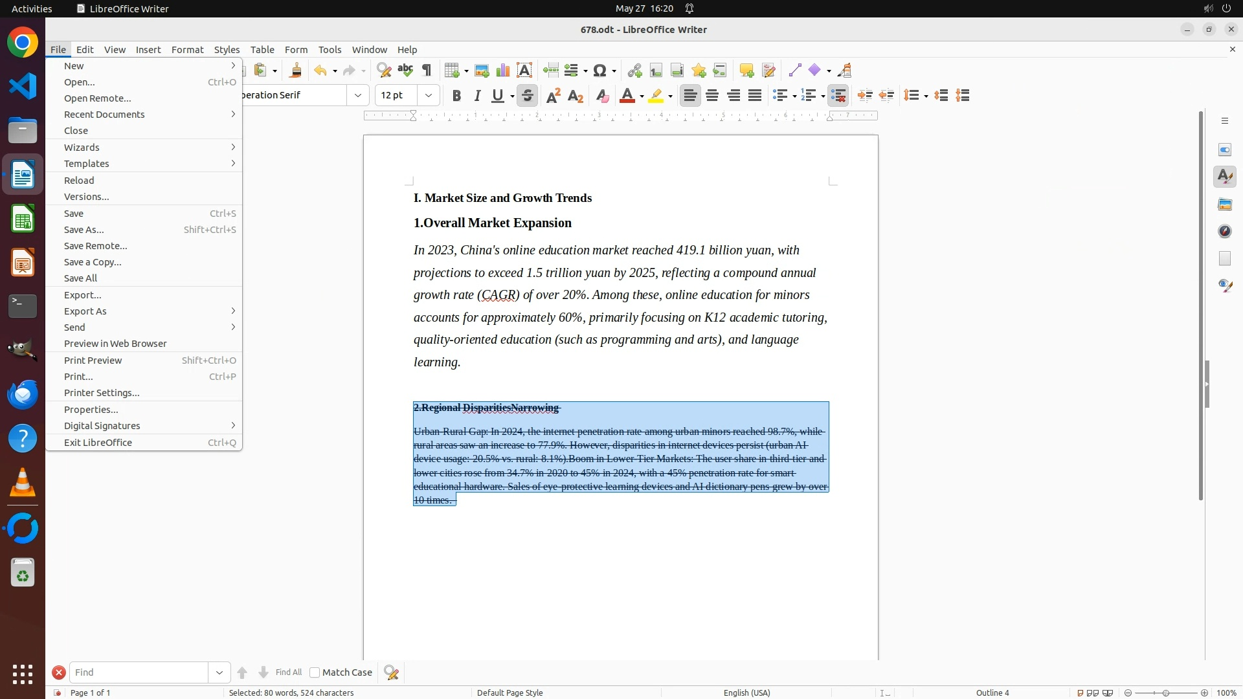
Task: Click the Insert Comment icon
Action: tap(746, 71)
